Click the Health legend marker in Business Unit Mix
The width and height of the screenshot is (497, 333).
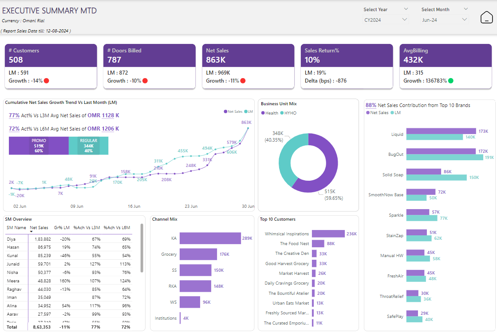click(263, 113)
